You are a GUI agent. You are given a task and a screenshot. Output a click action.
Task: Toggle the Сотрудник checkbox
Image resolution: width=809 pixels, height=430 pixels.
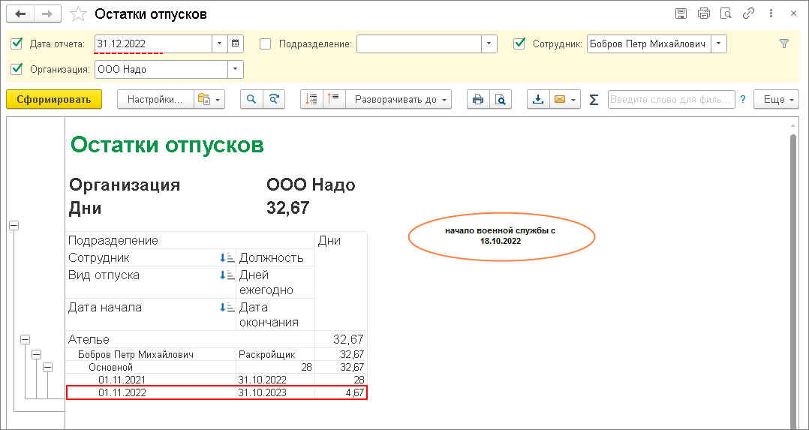519,44
